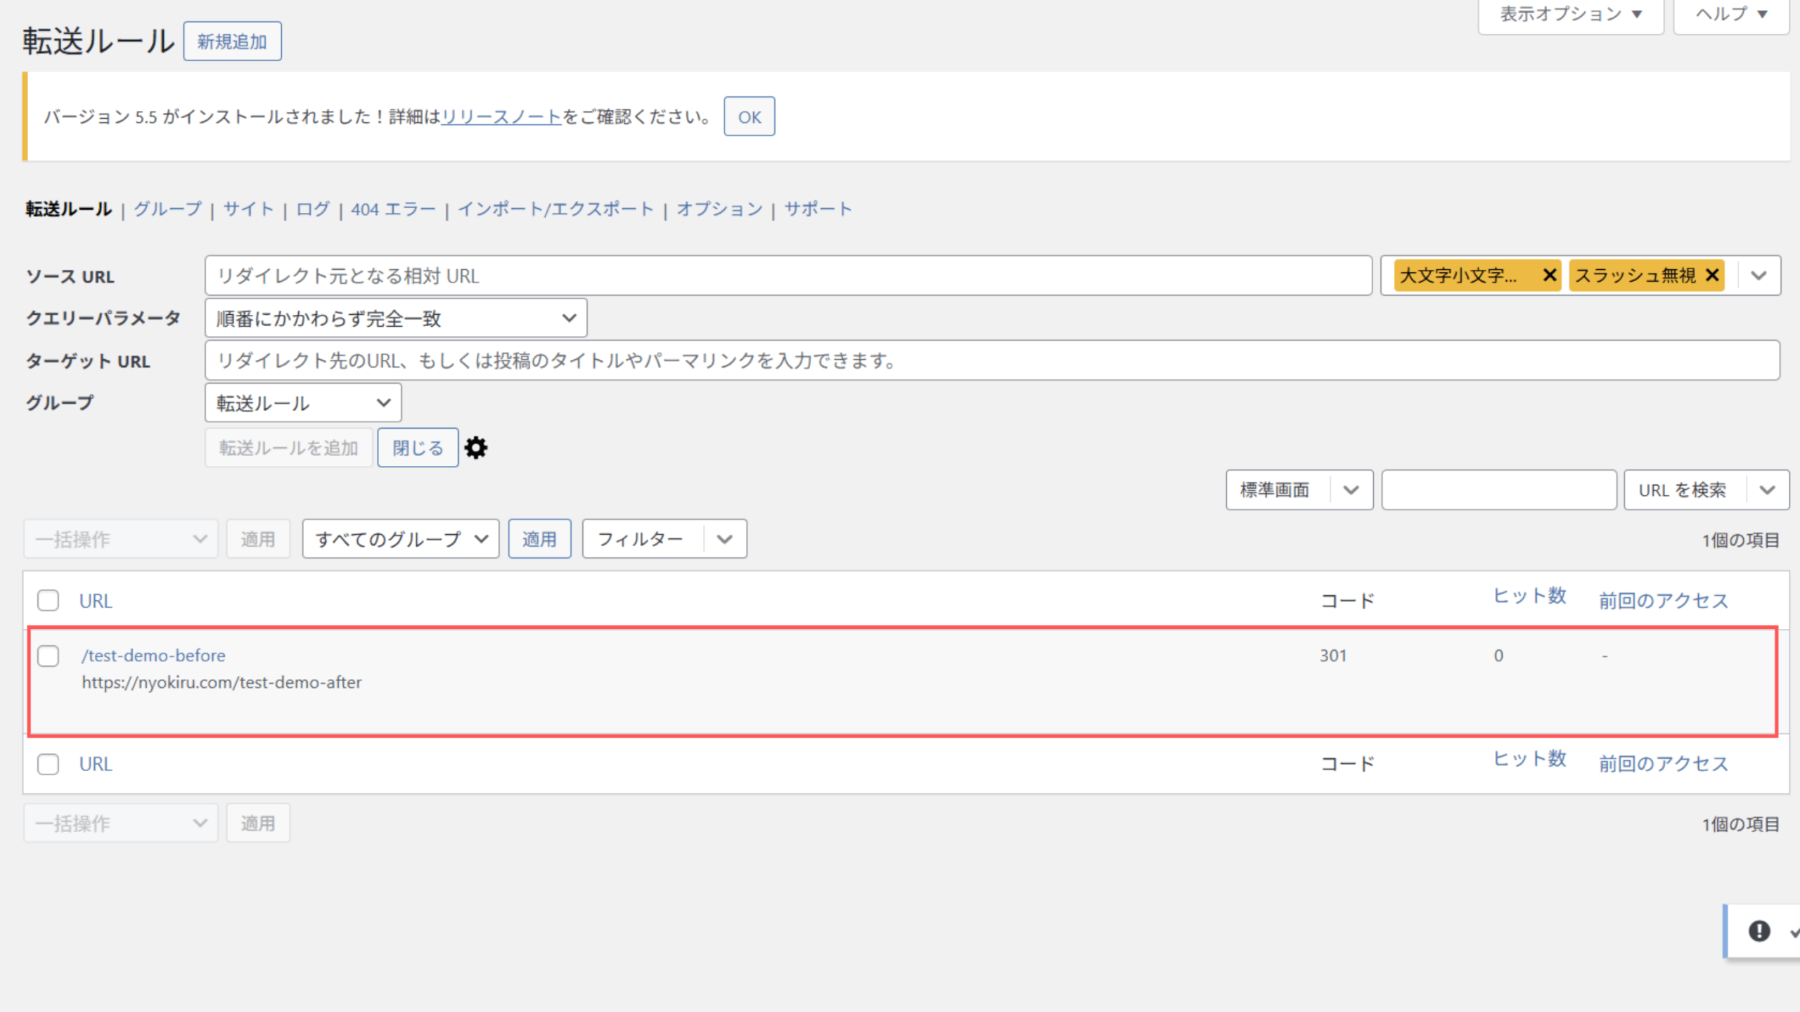Toggle select-all checkbox in table footer
This screenshot has width=1800, height=1012.
click(x=48, y=764)
